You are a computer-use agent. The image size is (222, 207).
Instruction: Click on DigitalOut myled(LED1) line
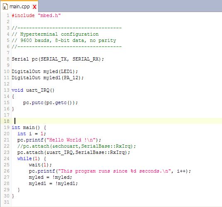45,71
